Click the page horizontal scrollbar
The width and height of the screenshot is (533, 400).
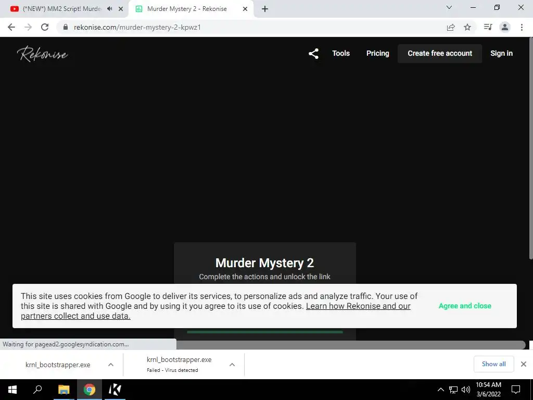pos(350,345)
